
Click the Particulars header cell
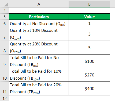39,17
